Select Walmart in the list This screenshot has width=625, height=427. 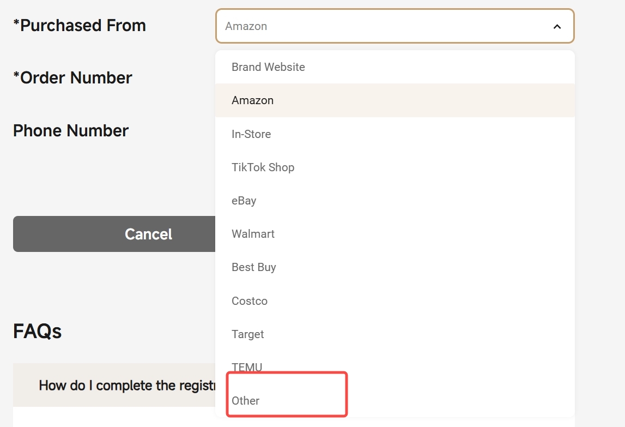[395, 234]
